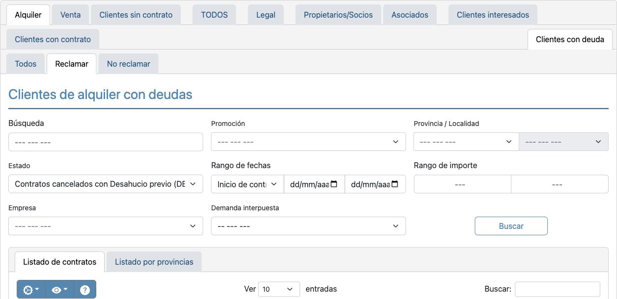This screenshot has height=299, width=617.
Task: Click the table Buscar search box
Action: tap(558, 289)
